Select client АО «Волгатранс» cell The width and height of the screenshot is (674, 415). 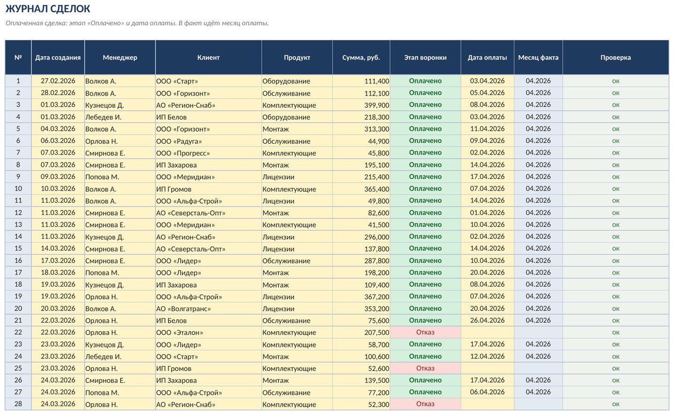(208, 309)
